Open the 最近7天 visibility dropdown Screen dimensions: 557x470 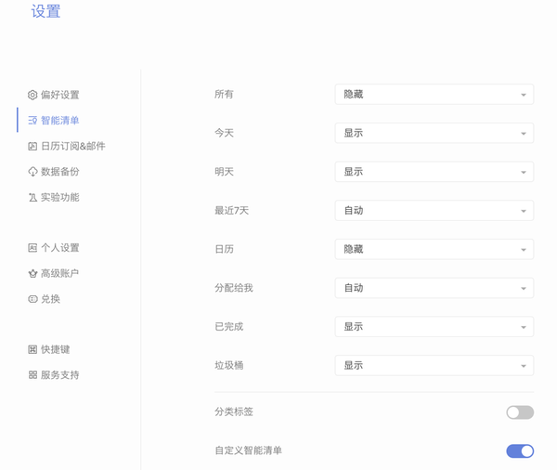[434, 211]
